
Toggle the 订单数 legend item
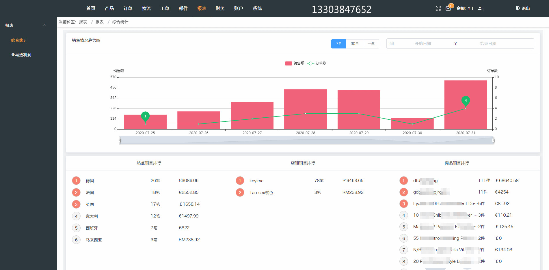pyautogui.click(x=317, y=63)
